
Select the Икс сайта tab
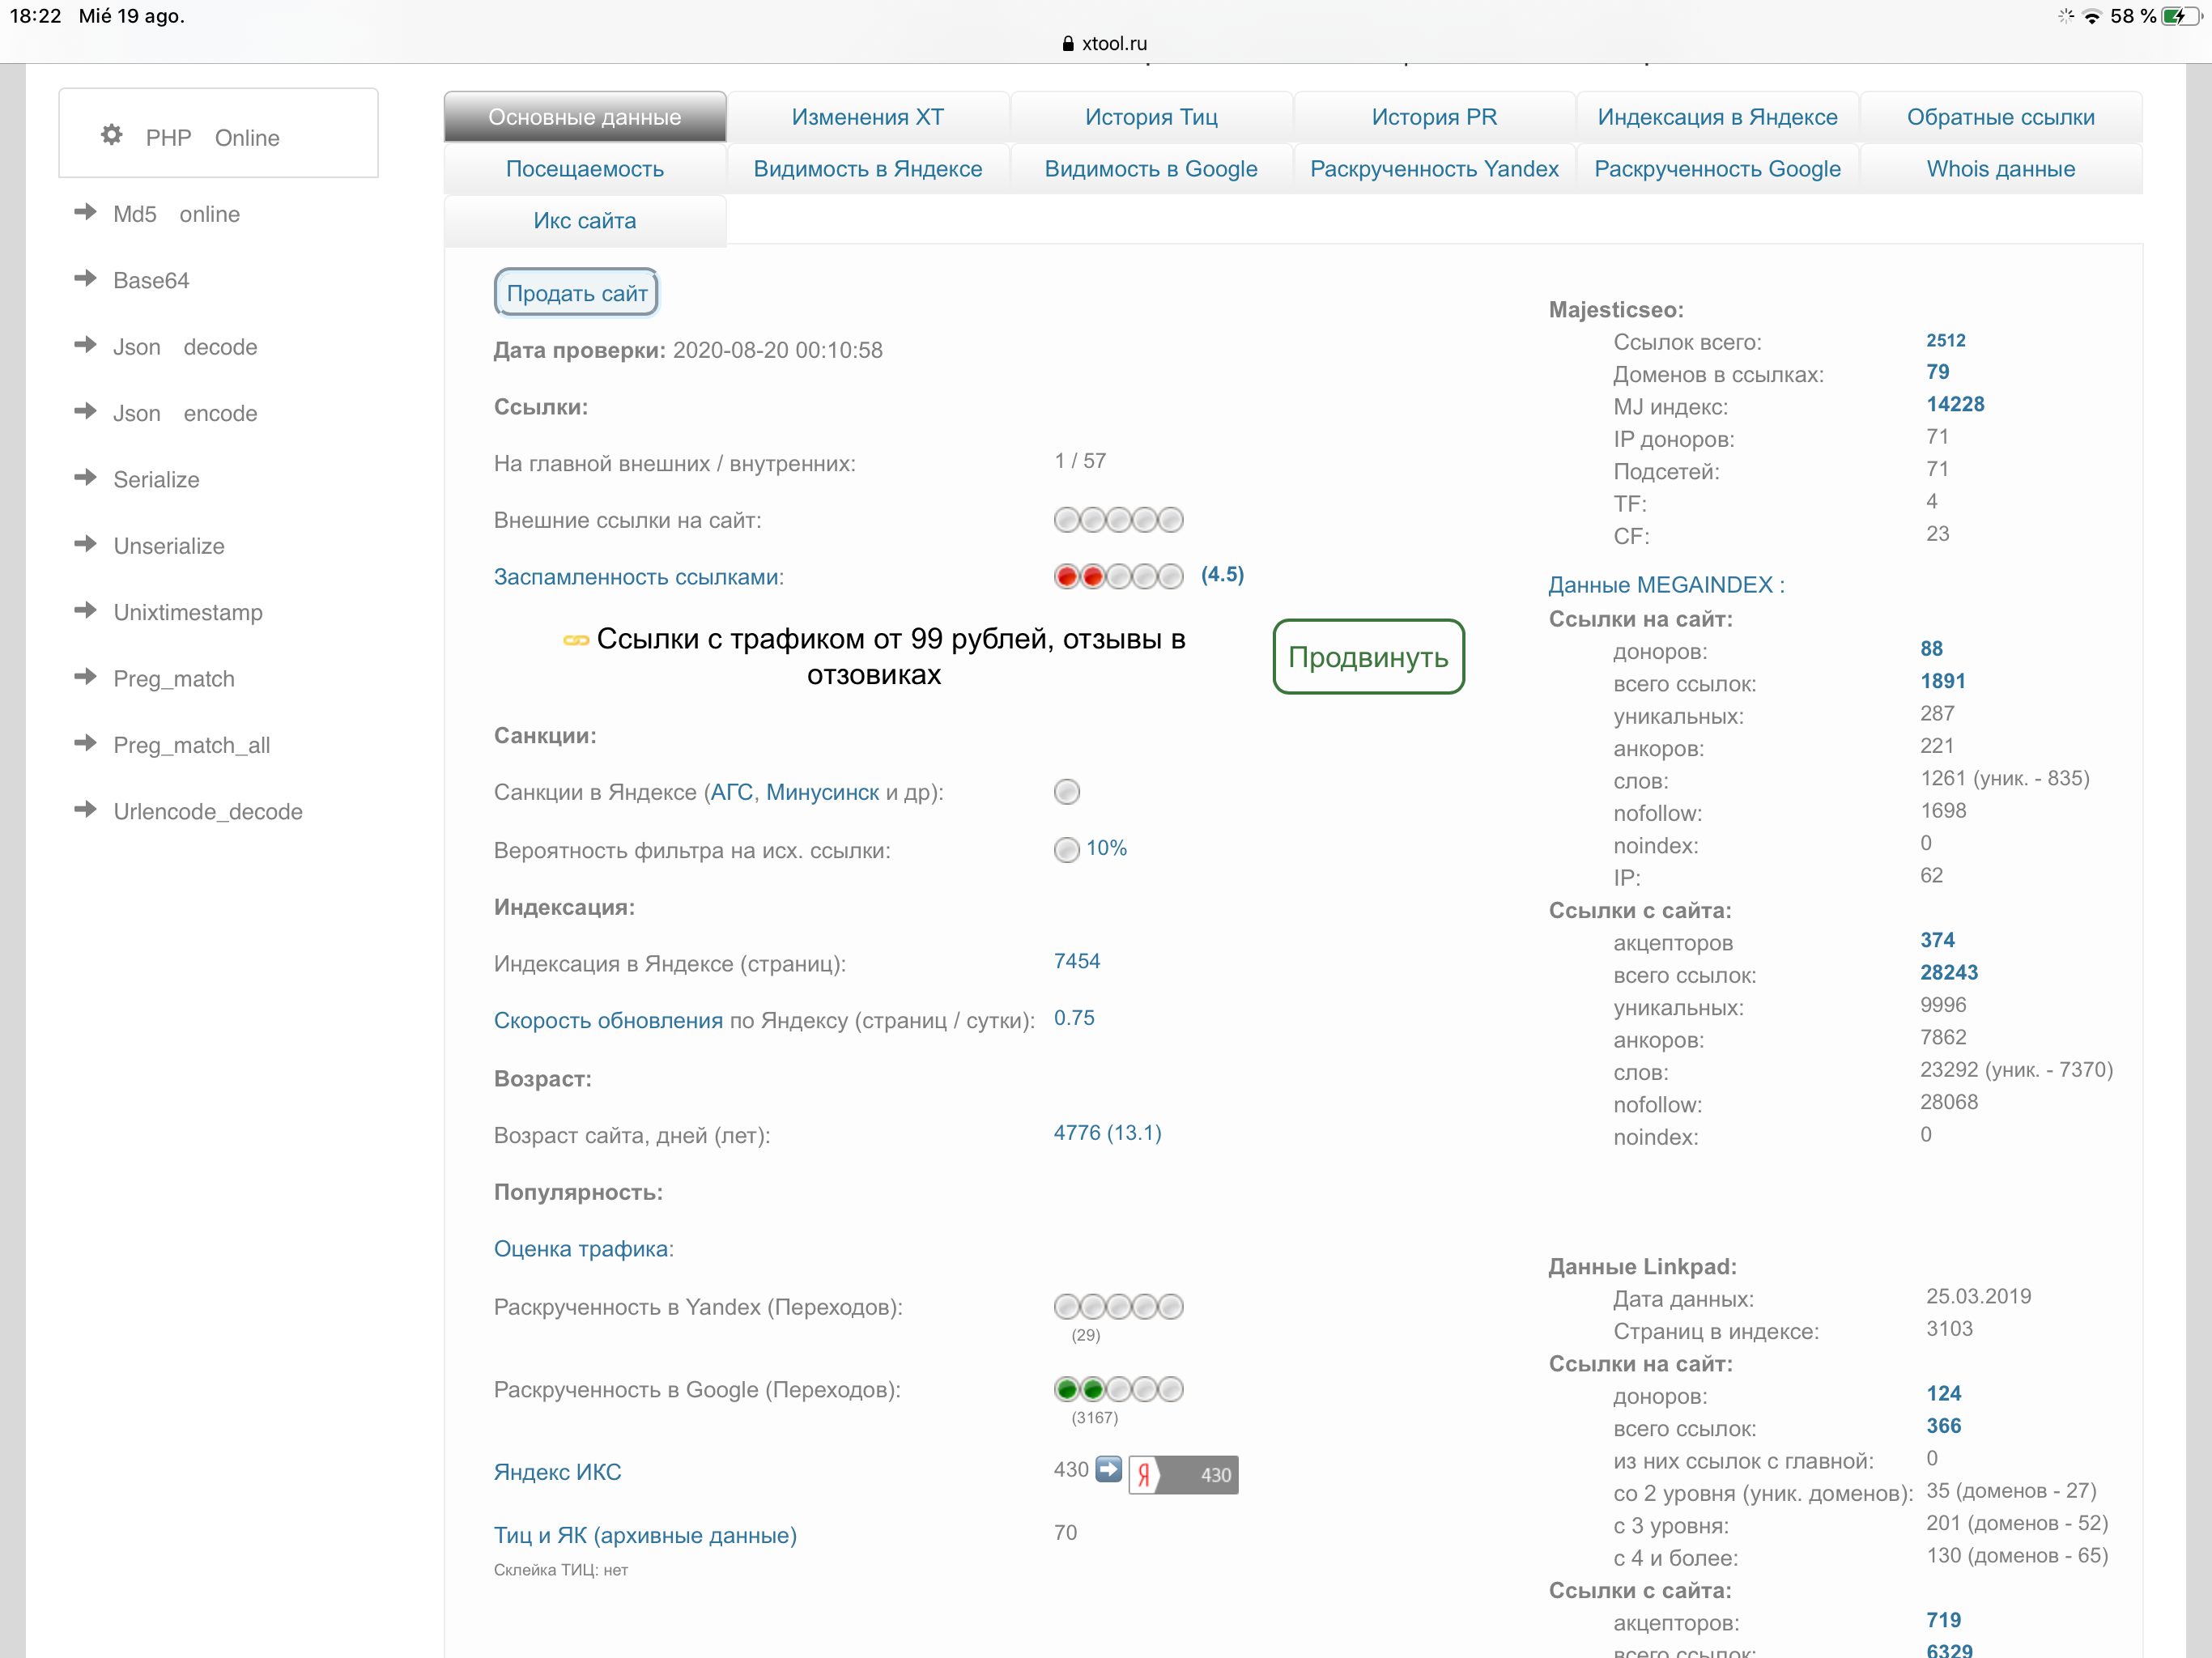(585, 221)
